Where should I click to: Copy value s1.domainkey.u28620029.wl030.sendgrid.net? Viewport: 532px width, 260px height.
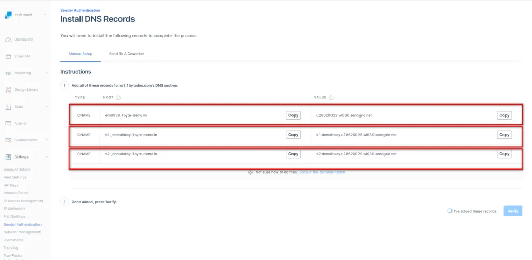tap(504, 135)
